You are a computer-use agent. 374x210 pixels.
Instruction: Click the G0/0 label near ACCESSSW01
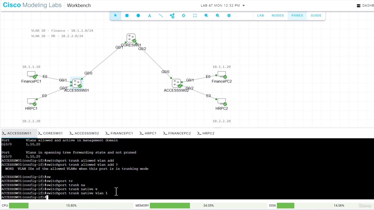click(88, 73)
